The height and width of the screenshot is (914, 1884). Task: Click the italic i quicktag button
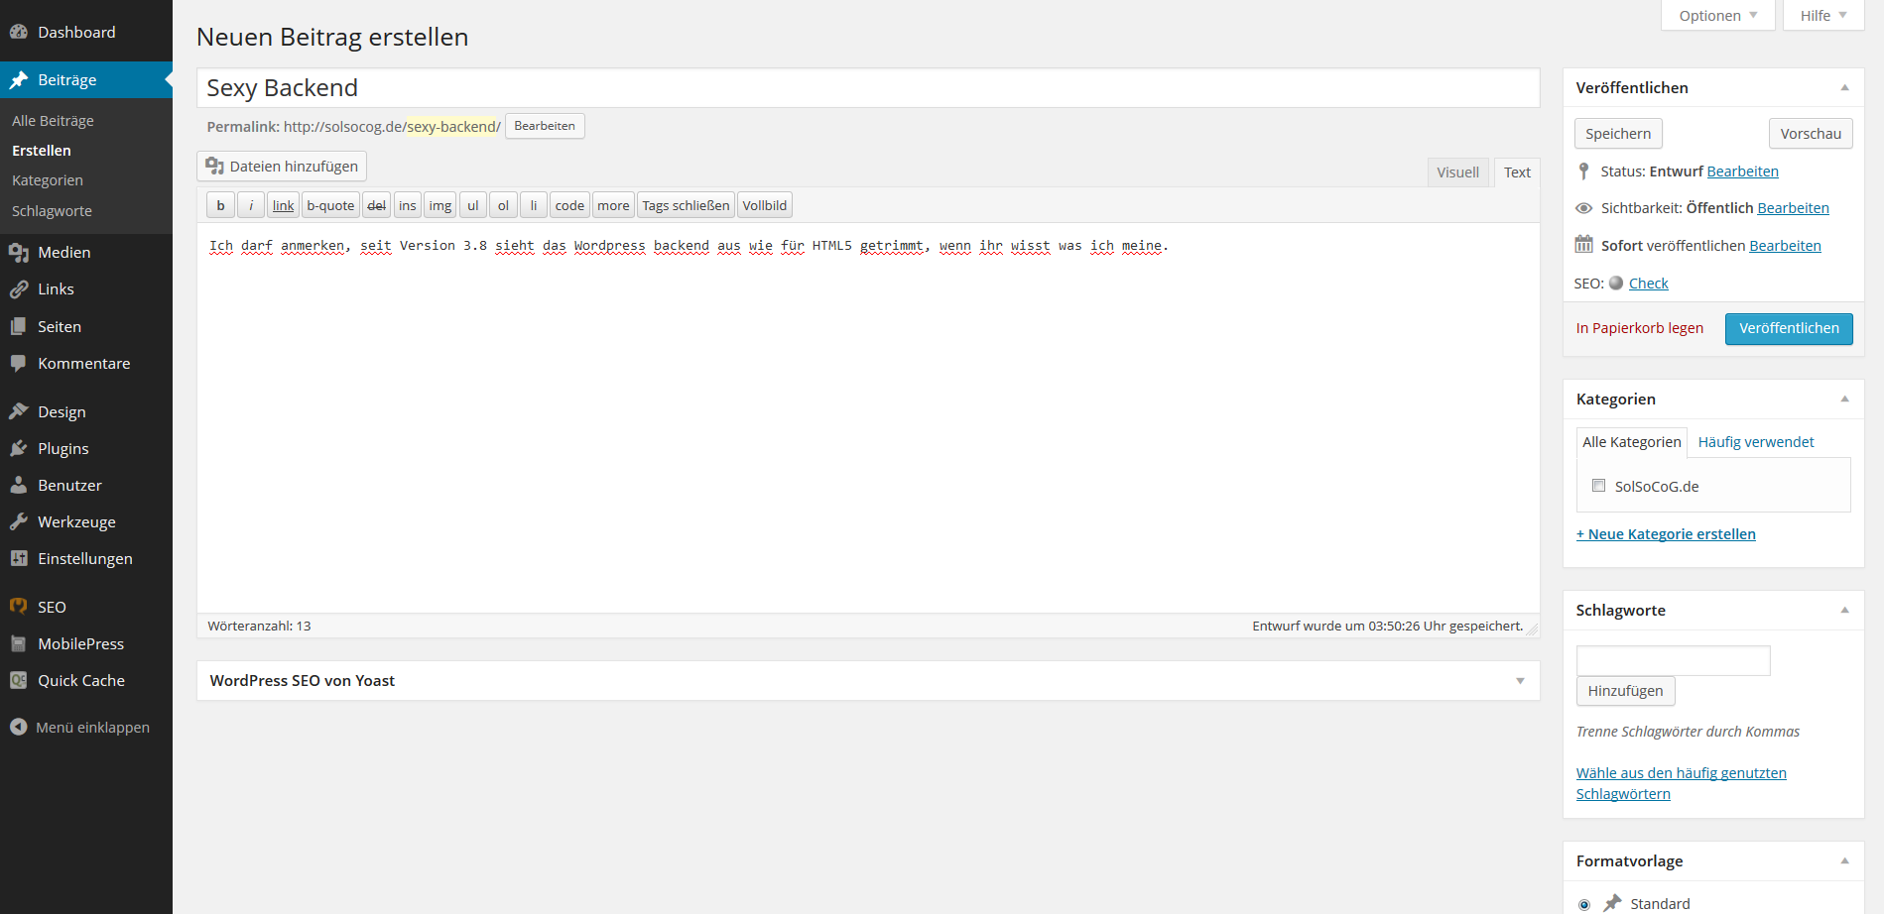[x=251, y=205]
